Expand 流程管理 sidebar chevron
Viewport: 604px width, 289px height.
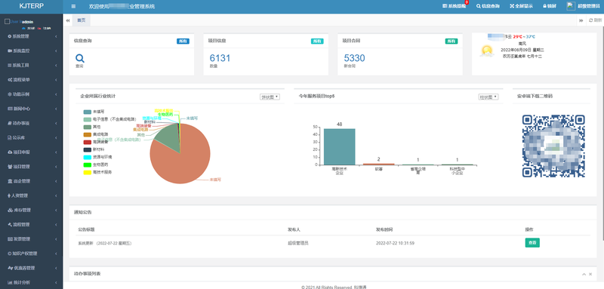[x=56, y=225]
